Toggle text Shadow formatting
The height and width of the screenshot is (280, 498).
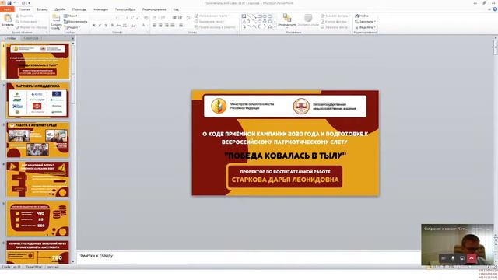pyautogui.click(x=112, y=26)
